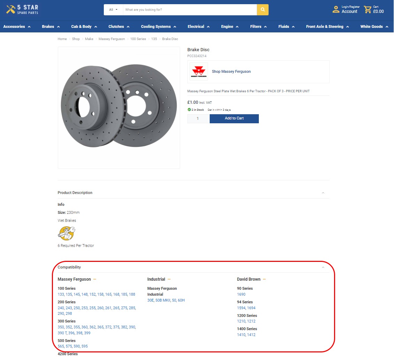Viewport: 394px width, 358px height.
Task: Collapse the Product Description section
Action: tap(323, 193)
